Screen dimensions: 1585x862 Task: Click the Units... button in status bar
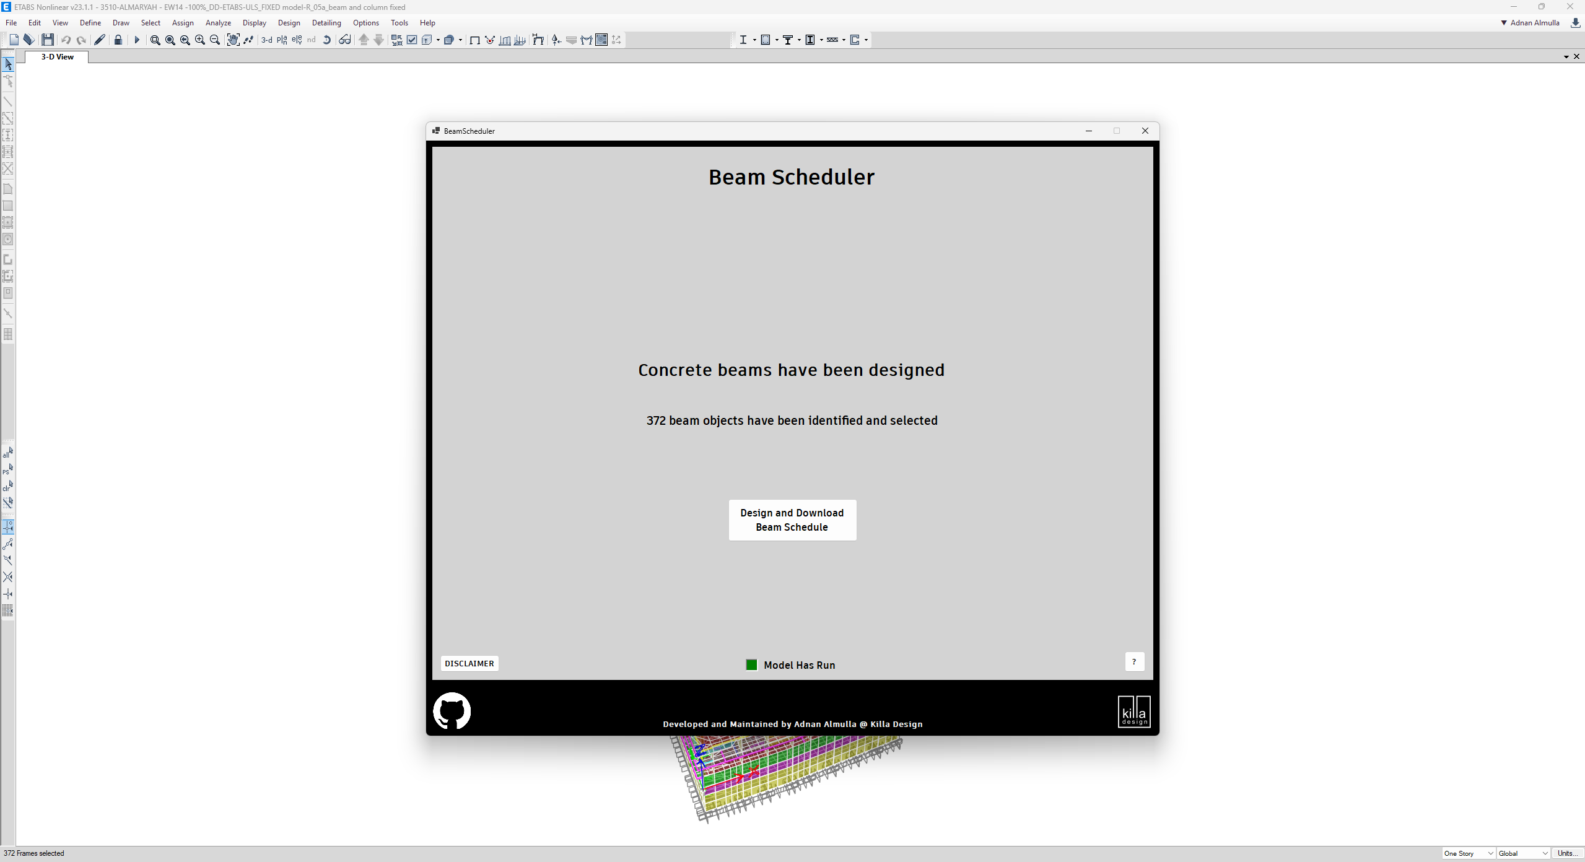pos(1567,853)
